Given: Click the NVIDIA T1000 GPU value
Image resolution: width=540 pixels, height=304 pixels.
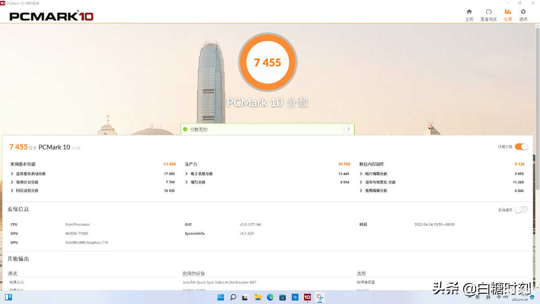Looking at the screenshot, I should (76, 233).
